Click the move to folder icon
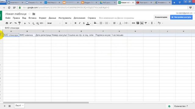The image size is (195, 109). coord(34,14)
